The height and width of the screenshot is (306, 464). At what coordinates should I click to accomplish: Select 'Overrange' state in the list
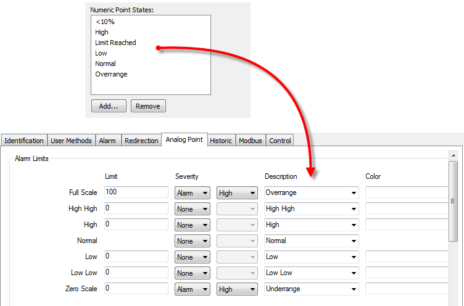(111, 74)
